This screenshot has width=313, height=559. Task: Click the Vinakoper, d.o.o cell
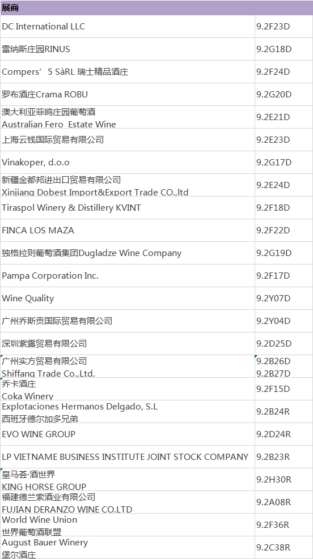point(128,162)
